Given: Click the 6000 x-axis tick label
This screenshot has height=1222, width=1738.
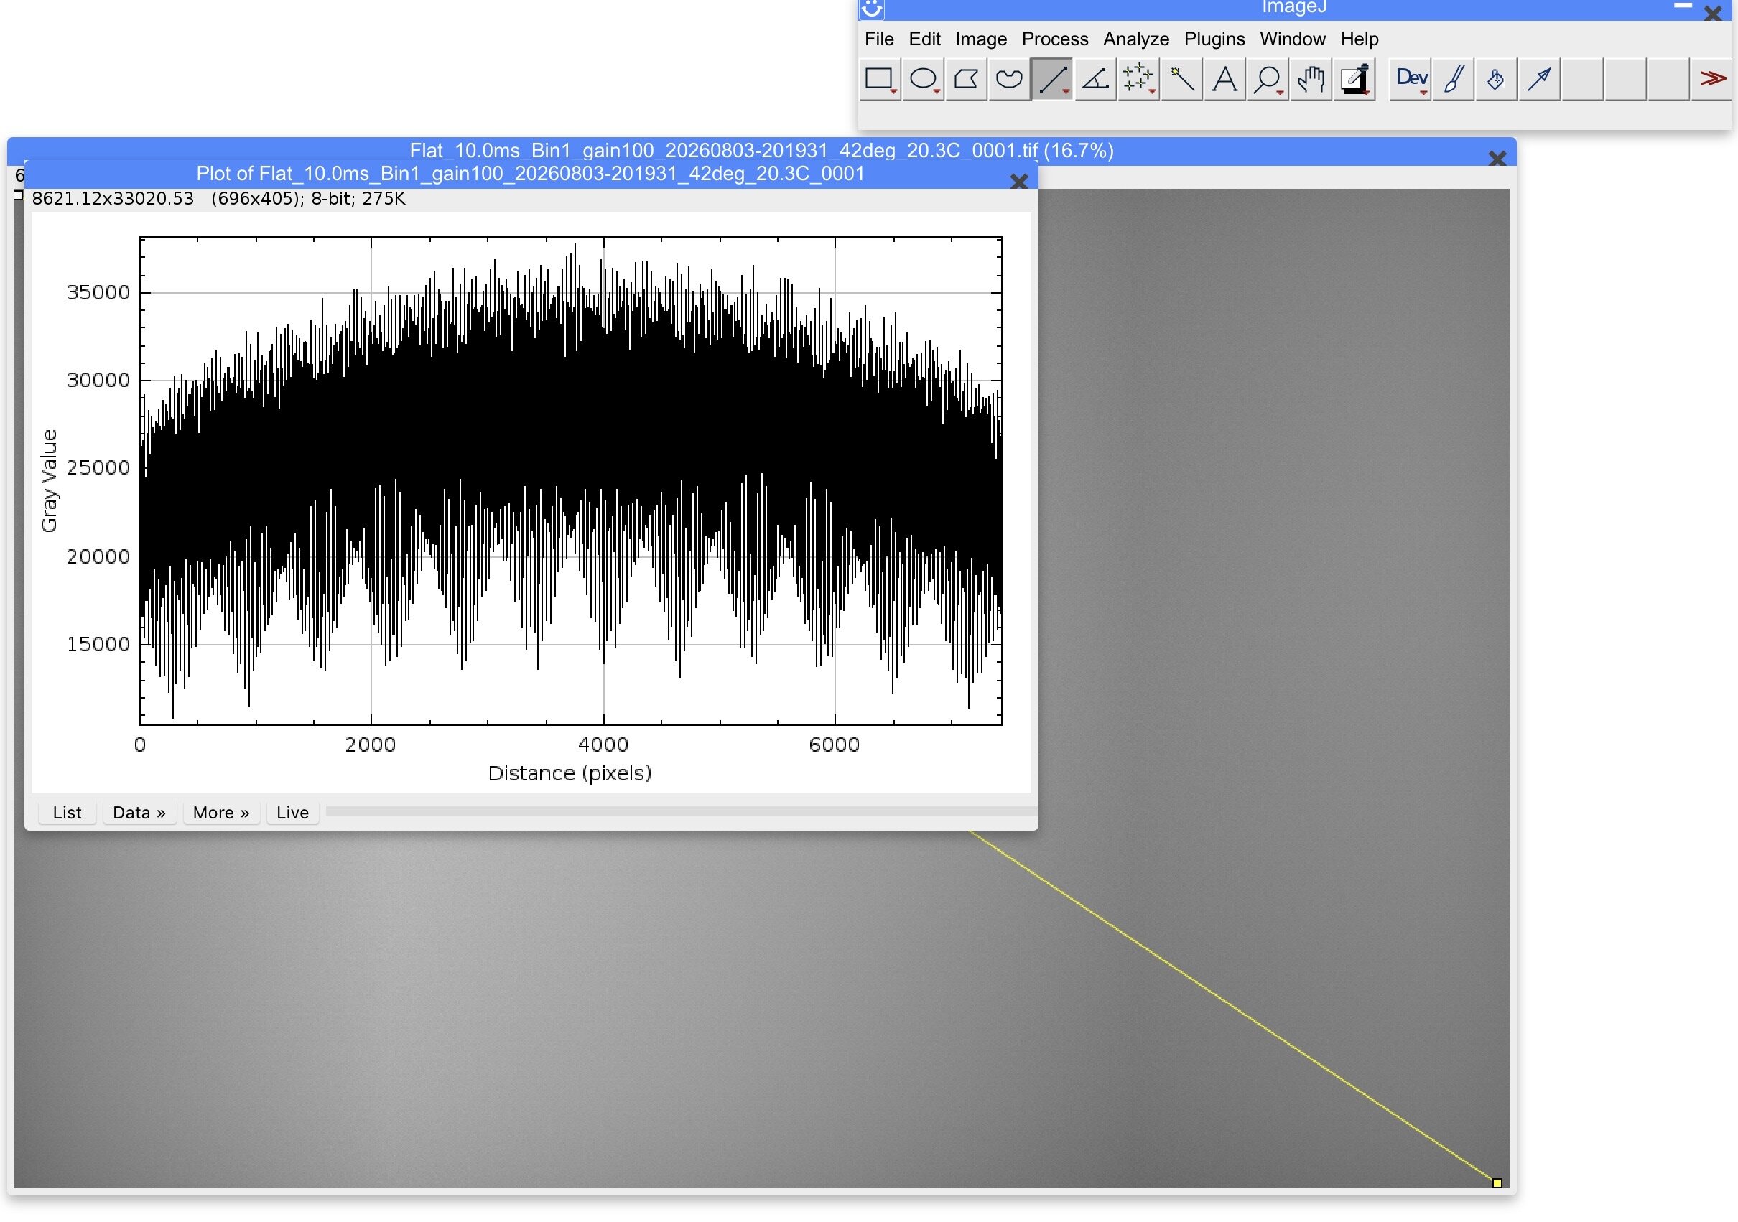Looking at the screenshot, I should [x=835, y=745].
